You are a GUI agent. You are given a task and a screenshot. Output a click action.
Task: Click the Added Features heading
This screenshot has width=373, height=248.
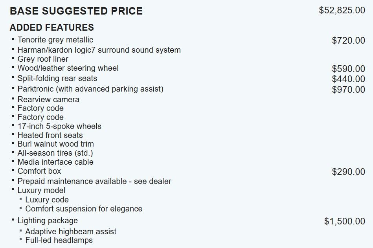tap(51, 28)
